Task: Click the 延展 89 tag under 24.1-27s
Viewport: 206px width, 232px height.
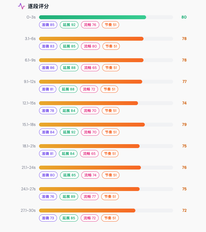Action: coord(69,196)
